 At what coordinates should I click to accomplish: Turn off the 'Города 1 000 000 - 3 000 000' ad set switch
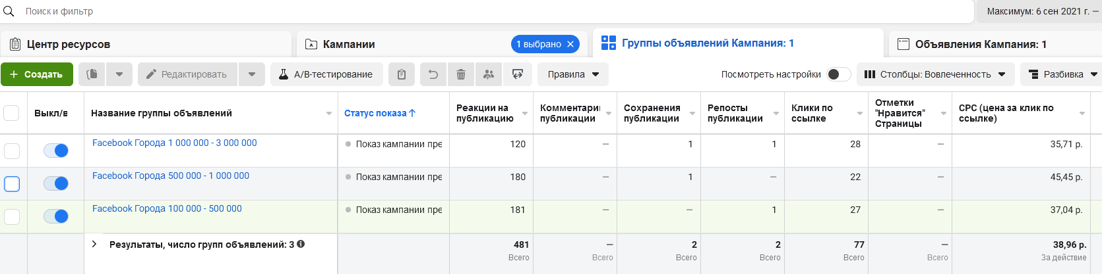56,151
